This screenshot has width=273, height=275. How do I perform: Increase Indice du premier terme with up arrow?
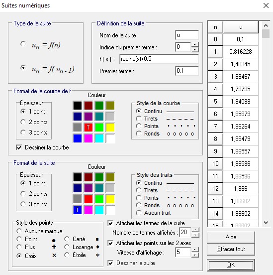pyautogui.click(x=195, y=44)
